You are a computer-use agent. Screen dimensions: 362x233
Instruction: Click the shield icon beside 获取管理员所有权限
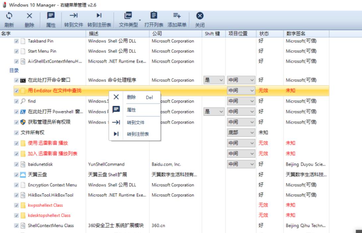coord(23,122)
